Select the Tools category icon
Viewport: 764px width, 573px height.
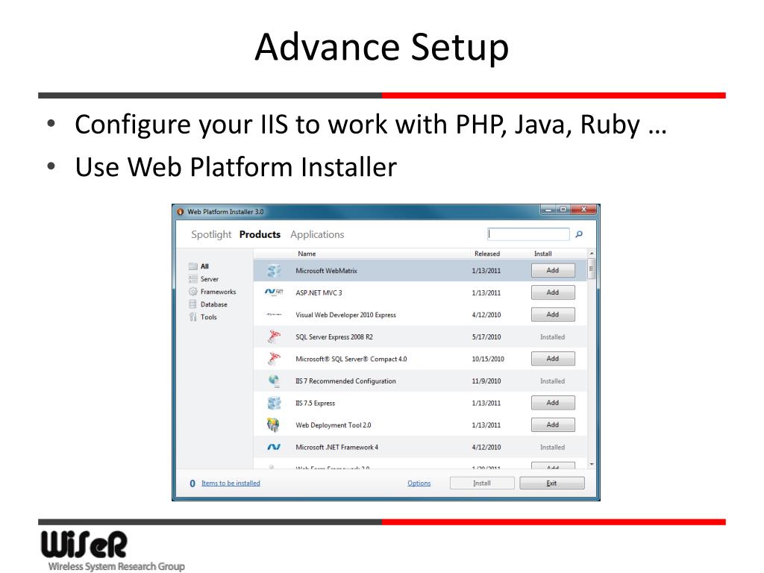pyautogui.click(x=193, y=316)
